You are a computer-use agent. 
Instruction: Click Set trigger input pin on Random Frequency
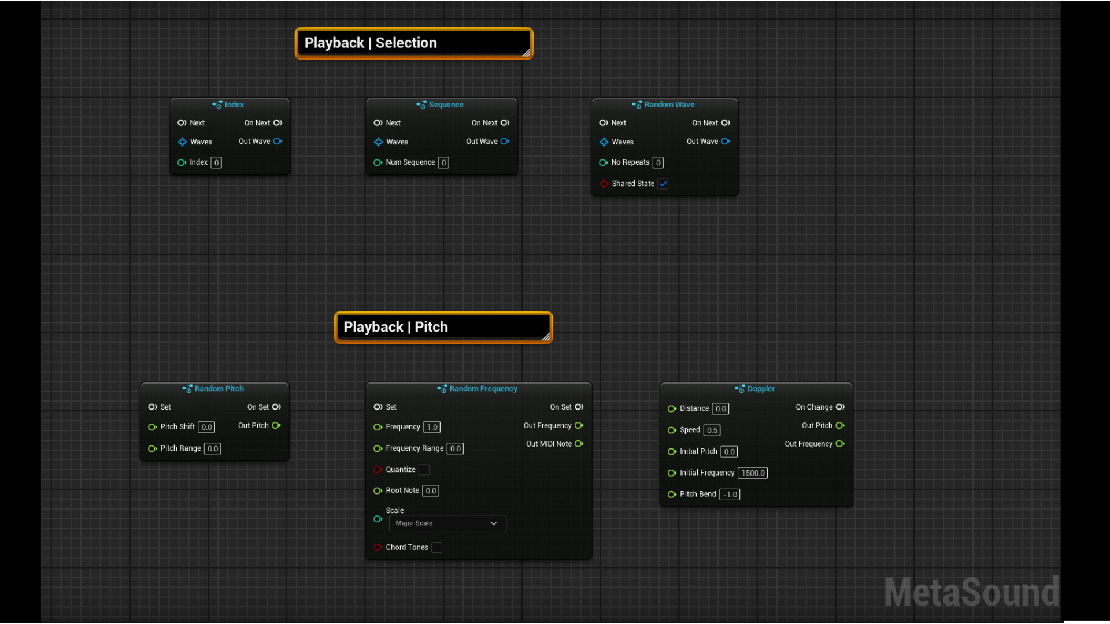[x=378, y=407]
